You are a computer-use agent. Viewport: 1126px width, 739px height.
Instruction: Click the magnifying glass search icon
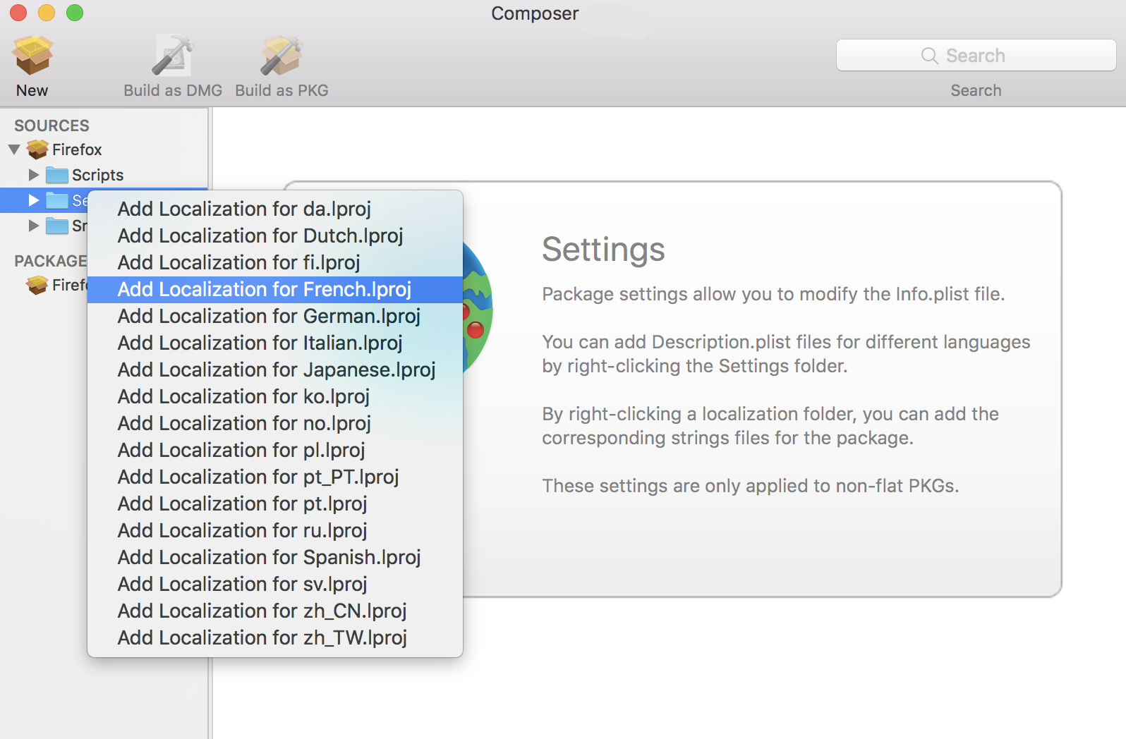pos(929,56)
